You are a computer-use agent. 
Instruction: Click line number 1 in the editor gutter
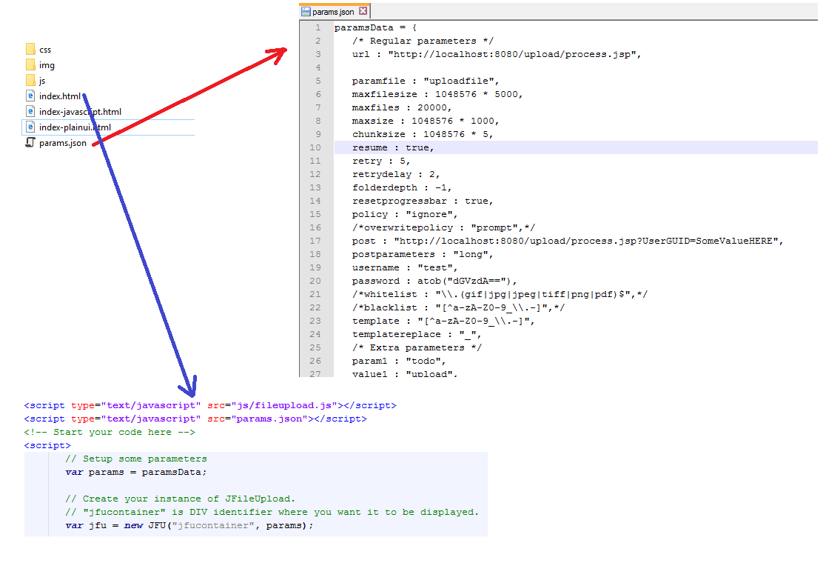click(318, 27)
